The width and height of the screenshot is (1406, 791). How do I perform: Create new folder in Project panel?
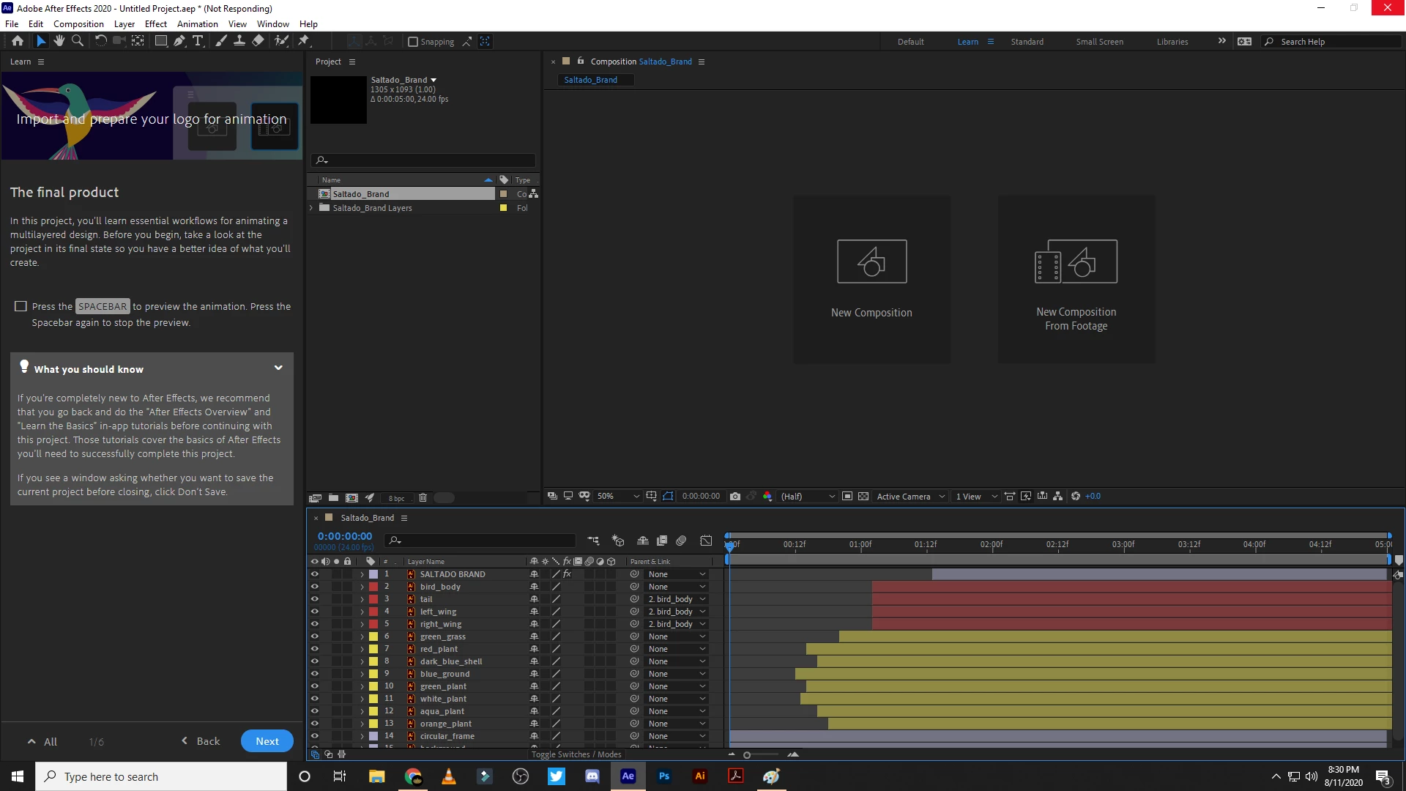[x=333, y=498]
